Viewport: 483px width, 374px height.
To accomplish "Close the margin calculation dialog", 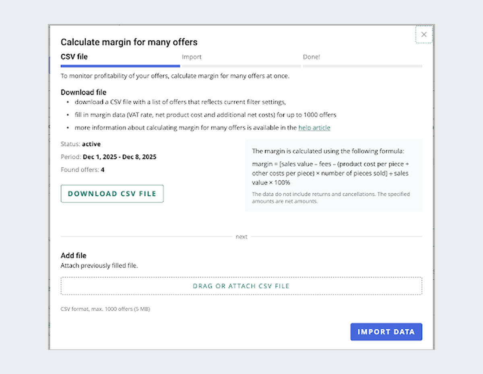I will (x=423, y=35).
